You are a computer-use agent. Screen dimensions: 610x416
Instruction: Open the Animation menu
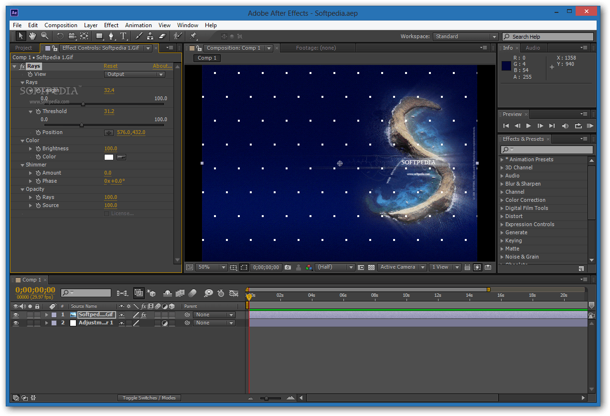pyautogui.click(x=139, y=25)
